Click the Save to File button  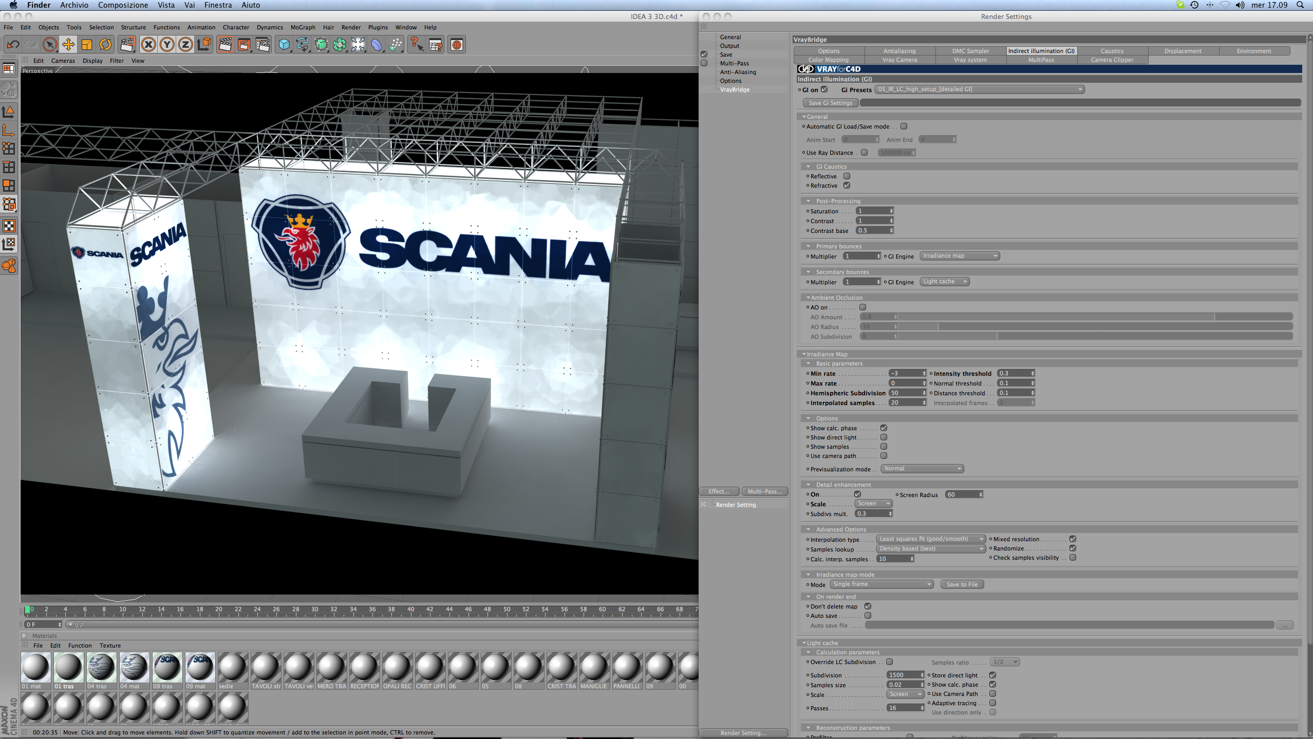tap(962, 584)
